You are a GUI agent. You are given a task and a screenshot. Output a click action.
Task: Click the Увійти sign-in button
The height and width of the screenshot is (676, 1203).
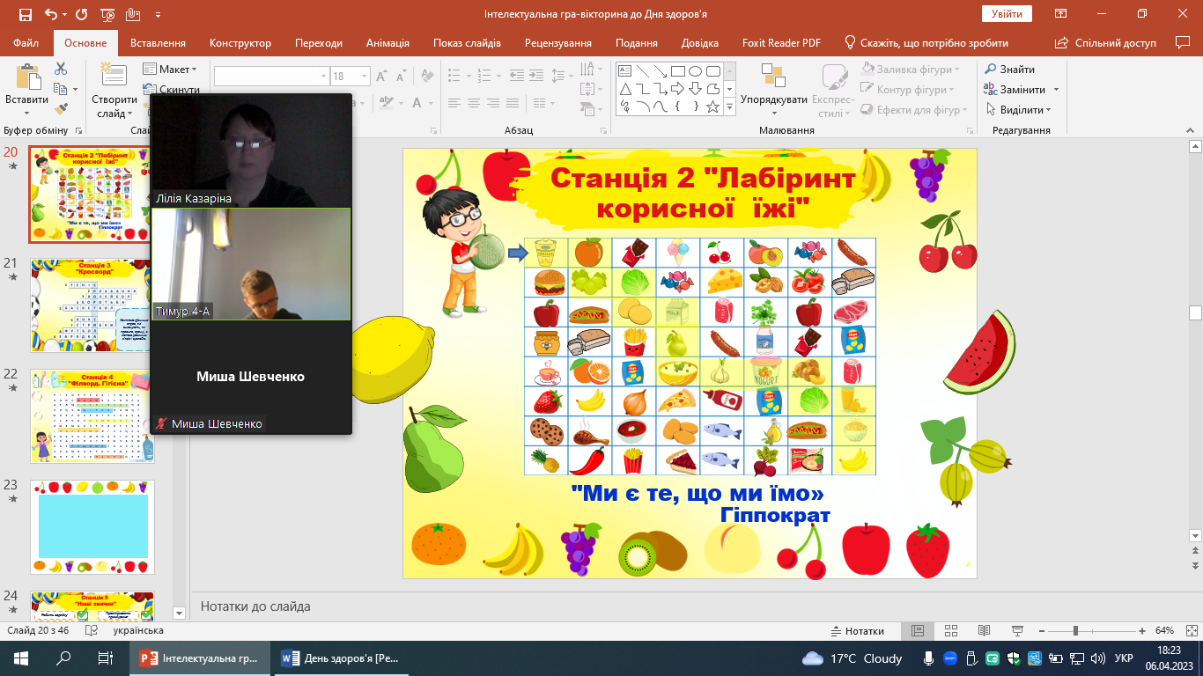coord(1006,14)
